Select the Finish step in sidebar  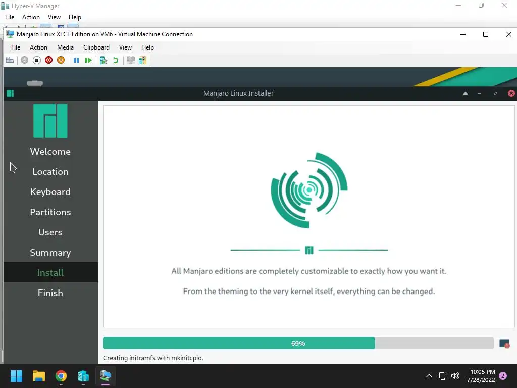point(50,293)
